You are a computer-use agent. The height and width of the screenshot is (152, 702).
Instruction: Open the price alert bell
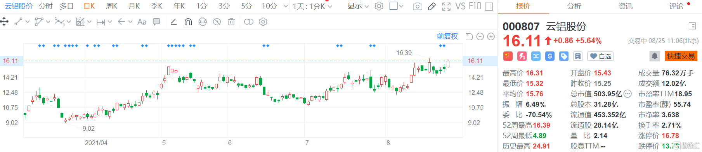(x=655, y=56)
